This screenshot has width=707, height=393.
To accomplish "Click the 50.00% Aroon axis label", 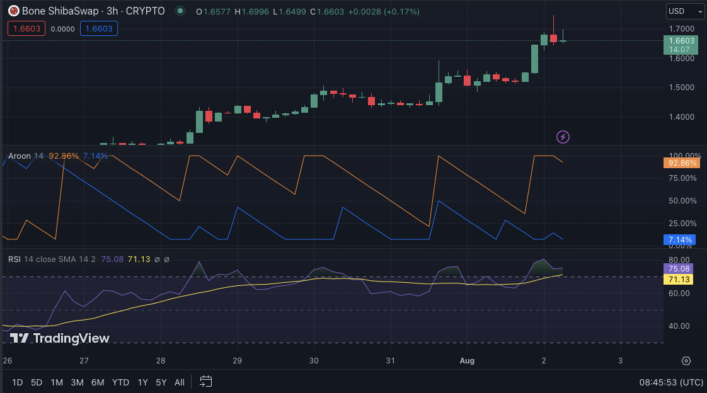I will click(682, 200).
